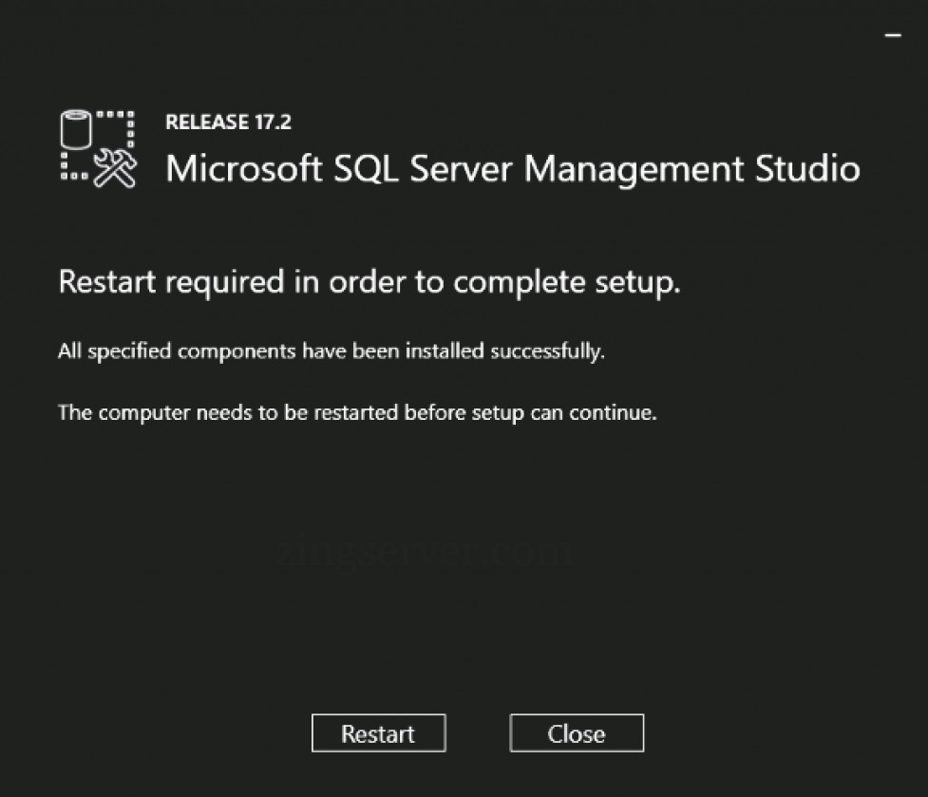Click between the Restart and Close buttons

[478, 732]
